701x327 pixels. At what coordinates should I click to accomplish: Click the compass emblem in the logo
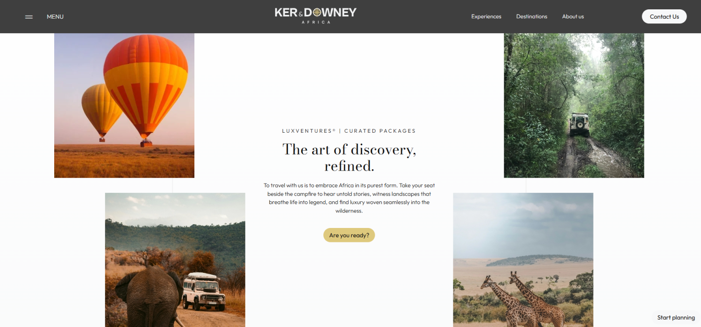point(322,13)
